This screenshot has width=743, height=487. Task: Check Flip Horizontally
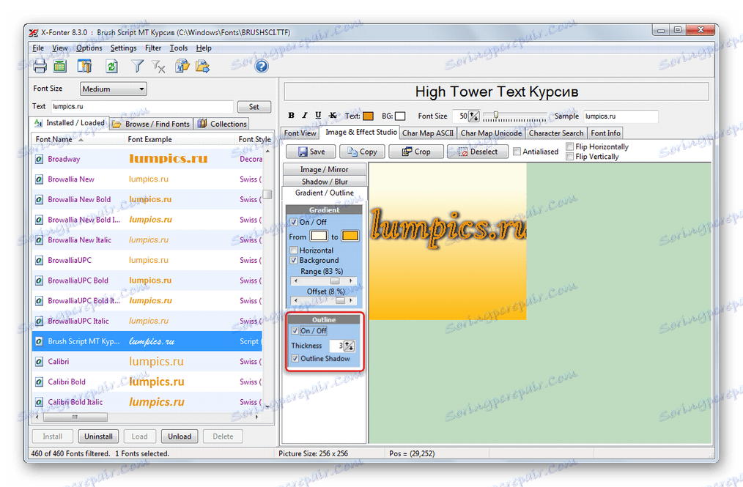tap(570, 147)
